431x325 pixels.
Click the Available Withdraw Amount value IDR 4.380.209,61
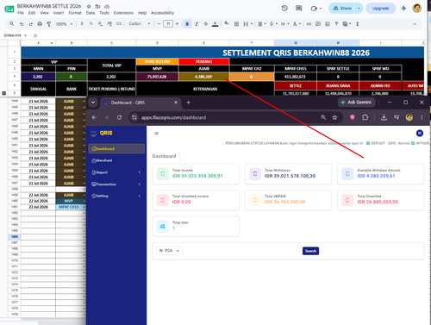376,176
